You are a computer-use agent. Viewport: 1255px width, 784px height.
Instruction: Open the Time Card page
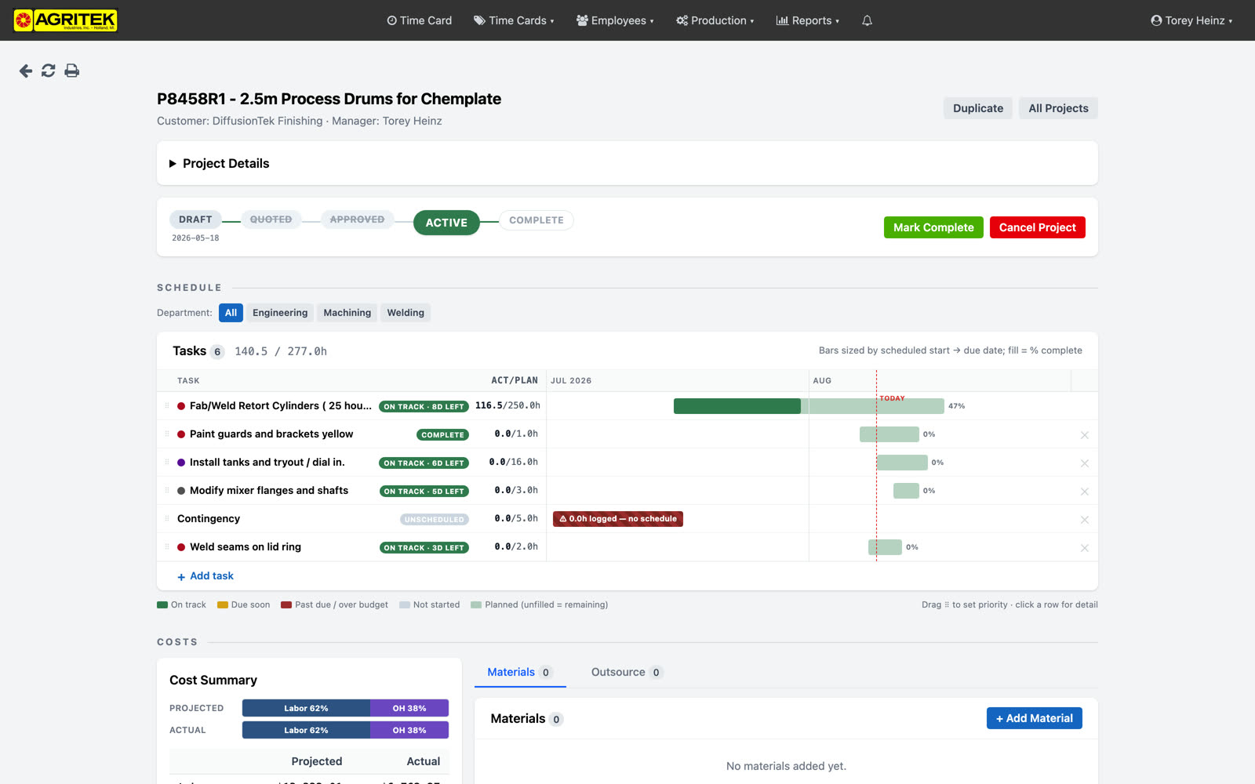(x=419, y=20)
